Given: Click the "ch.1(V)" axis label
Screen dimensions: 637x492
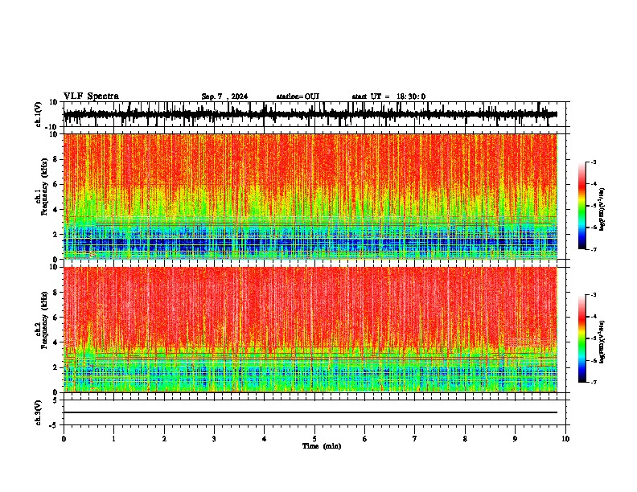Looking at the screenshot, I should 39,114.
